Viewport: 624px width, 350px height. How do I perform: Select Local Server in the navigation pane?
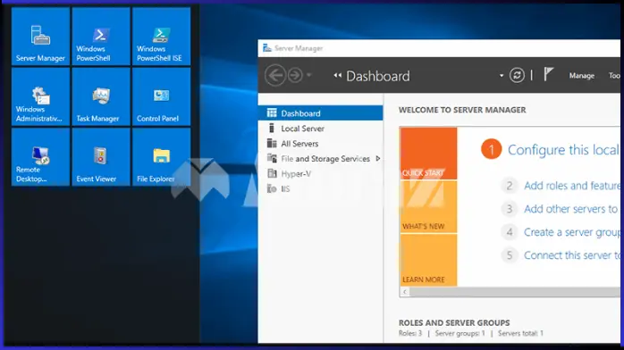pos(320,129)
